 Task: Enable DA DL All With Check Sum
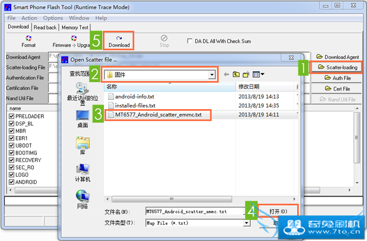pyautogui.click(x=189, y=41)
